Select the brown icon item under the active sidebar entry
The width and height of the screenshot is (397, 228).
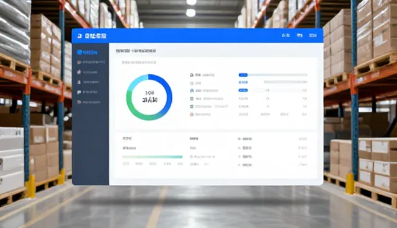(x=91, y=62)
